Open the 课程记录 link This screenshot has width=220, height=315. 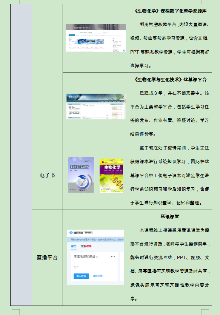point(98,276)
